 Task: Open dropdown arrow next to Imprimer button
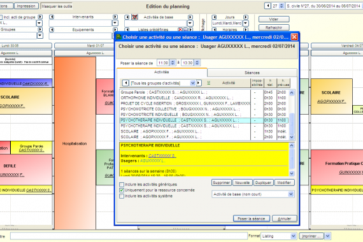[327, 236]
